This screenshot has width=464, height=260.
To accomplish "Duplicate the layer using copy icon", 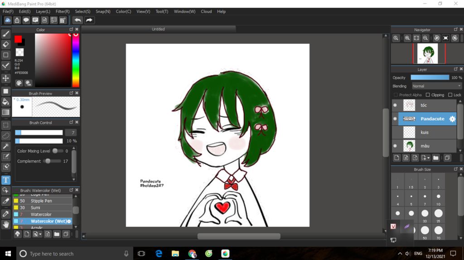I will tap(447, 158).
